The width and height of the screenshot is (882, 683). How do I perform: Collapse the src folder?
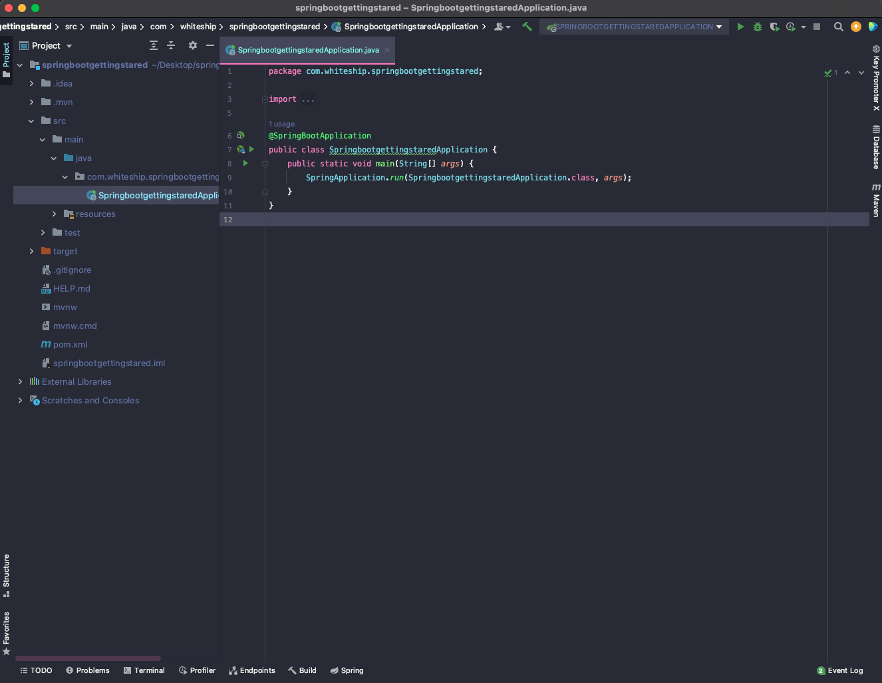point(31,120)
